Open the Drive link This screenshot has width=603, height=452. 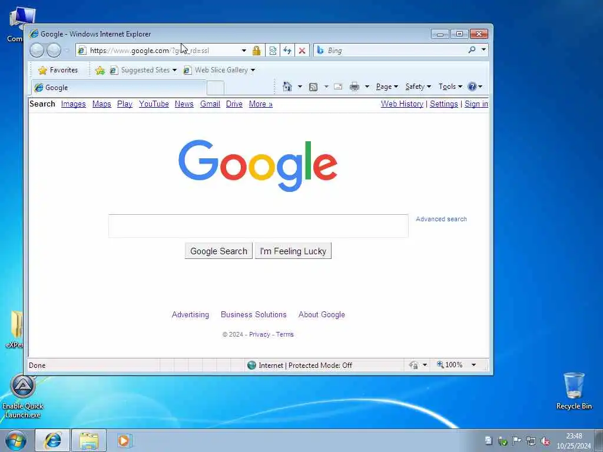coord(234,104)
